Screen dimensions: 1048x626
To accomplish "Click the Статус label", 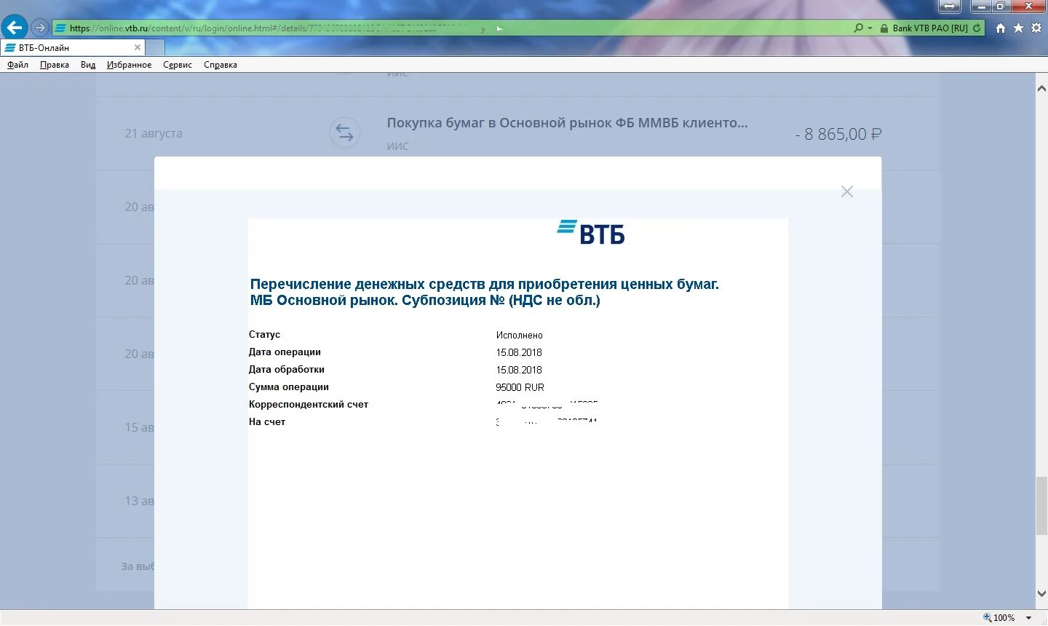I will [264, 334].
